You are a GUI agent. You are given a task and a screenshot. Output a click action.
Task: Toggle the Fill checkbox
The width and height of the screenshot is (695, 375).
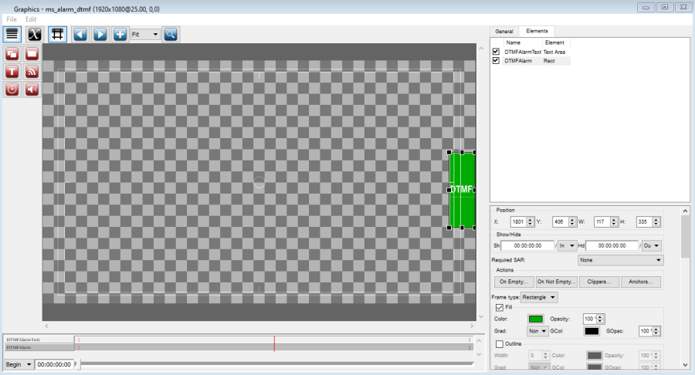click(x=500, y=307)
